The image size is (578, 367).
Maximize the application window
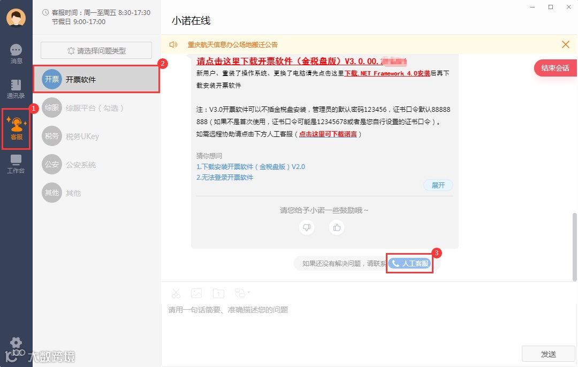pyautogui.click(x=551, y=7)
